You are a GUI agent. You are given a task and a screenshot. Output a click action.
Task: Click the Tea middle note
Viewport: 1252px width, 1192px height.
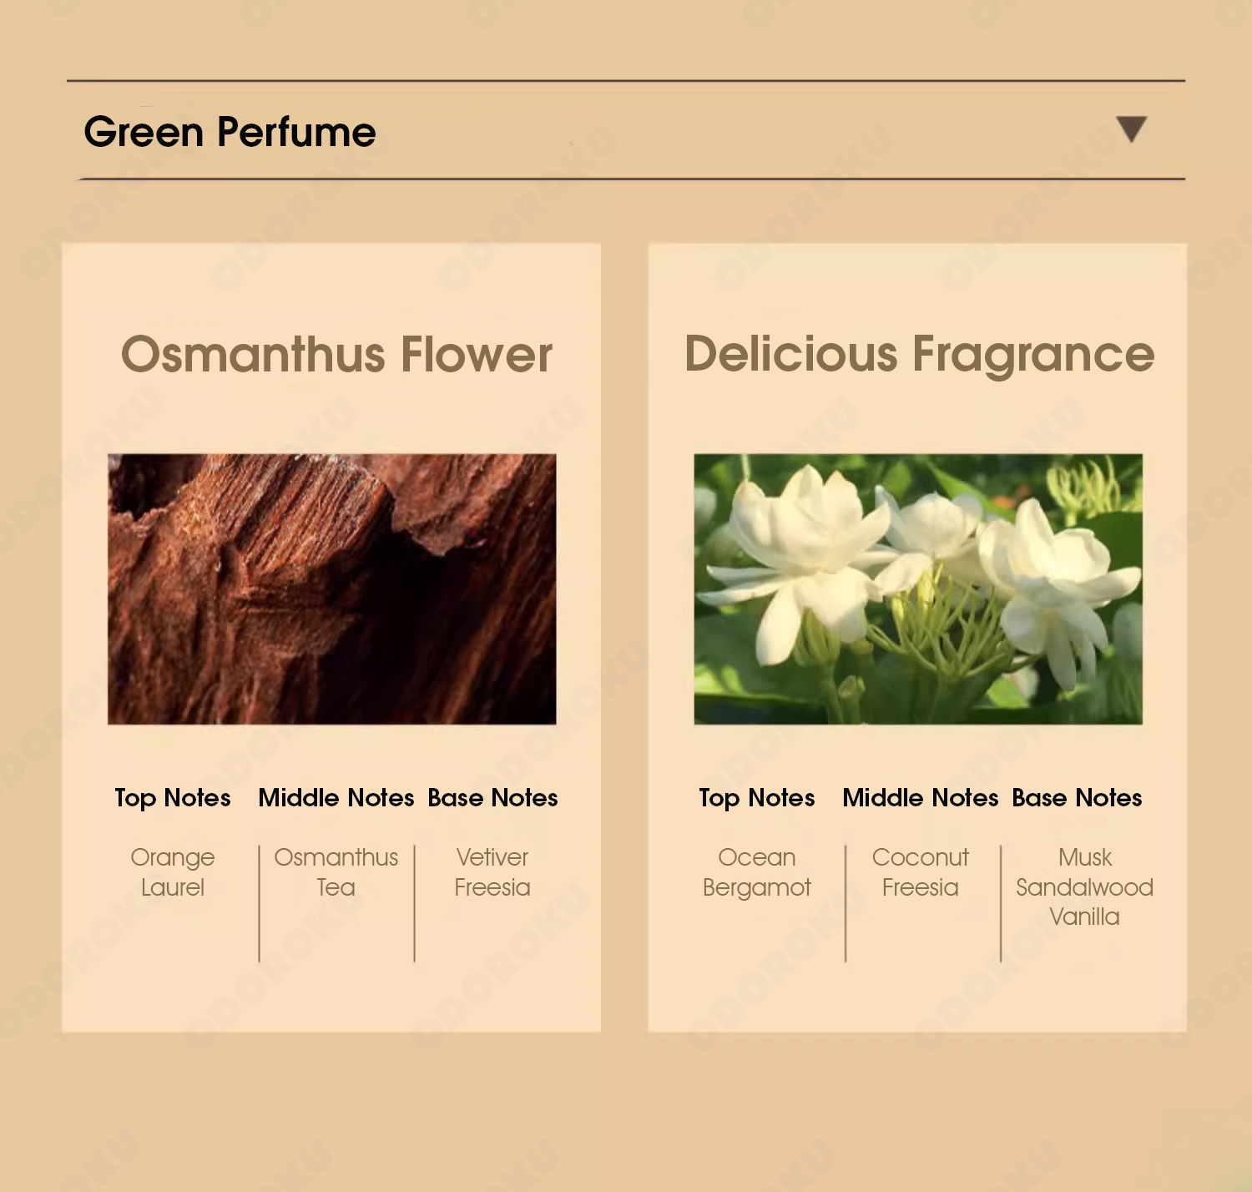coord(336,887)
